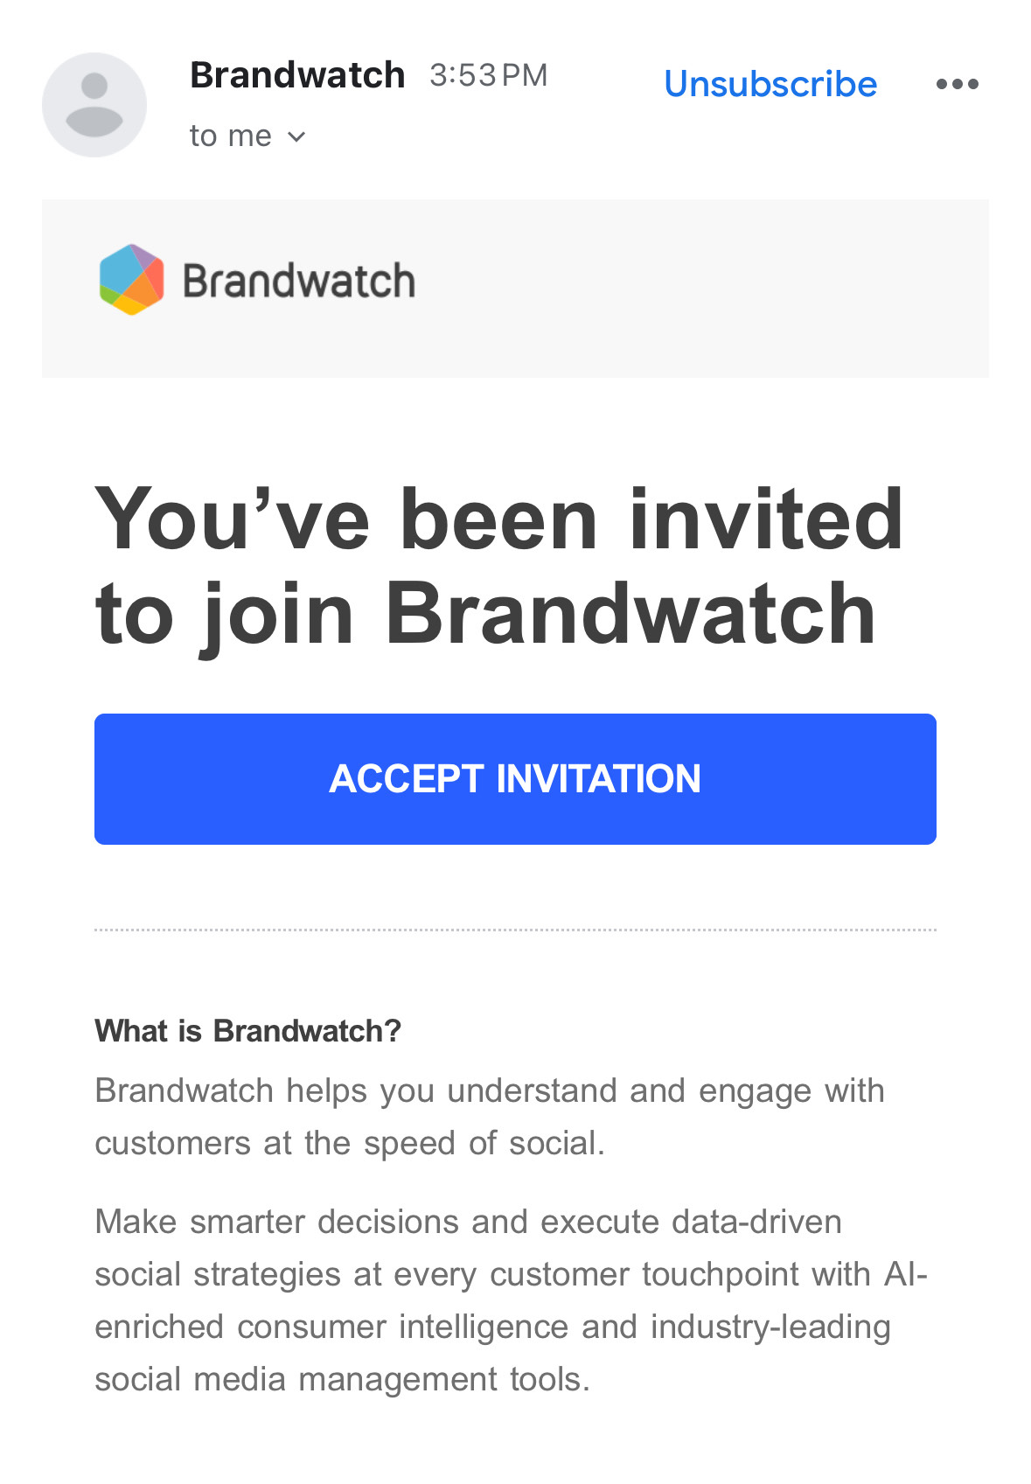Image resolution: width=1031 pixels, height=1484 pixels.
Task: Click the dotted divider under the button
Action: tap(515, 930)
